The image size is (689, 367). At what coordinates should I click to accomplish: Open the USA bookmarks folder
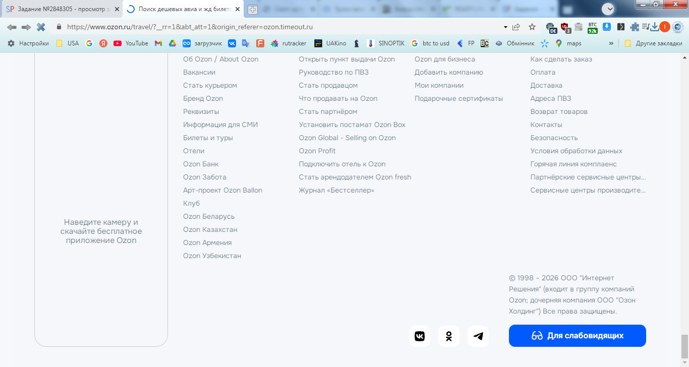tap(68, 43)
